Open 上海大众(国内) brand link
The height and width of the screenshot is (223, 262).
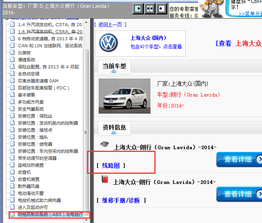148,38
